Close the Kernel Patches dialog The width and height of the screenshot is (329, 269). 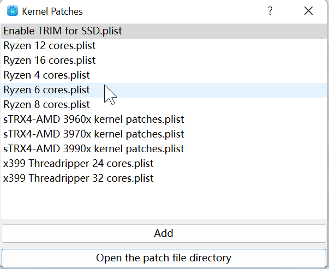(308, 11)
